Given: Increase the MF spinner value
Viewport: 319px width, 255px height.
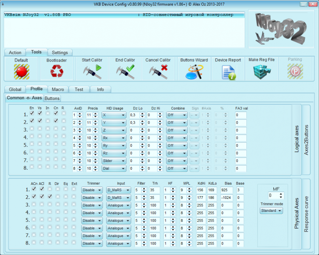Looking at the screenshot, I should (281, 194).
